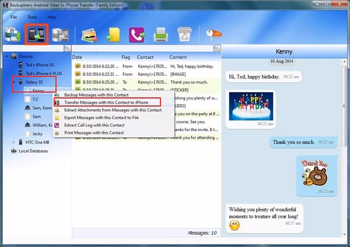Image resolution: width=350 pixels, height=247 pixels.
Task: Collapse the Galaxy S5 device node
Action: tap(15, 83)
